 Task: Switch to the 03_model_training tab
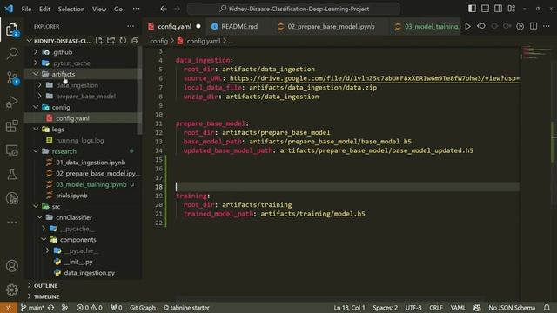point(426,26)
